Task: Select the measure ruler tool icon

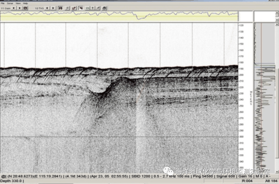Action: click(x=87, y=8)
